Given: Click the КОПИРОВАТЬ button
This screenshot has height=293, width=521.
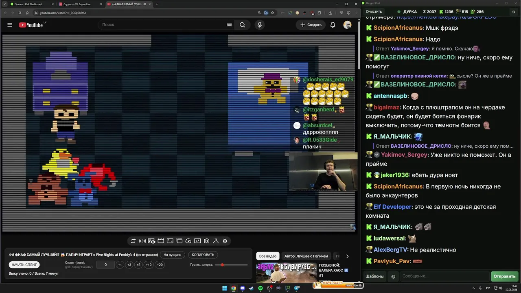Looking at the screenshot, I should click(203, 255).
